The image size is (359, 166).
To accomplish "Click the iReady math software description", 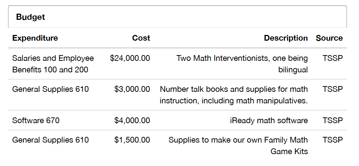I will pyautogui.click(x=269, y=120).
